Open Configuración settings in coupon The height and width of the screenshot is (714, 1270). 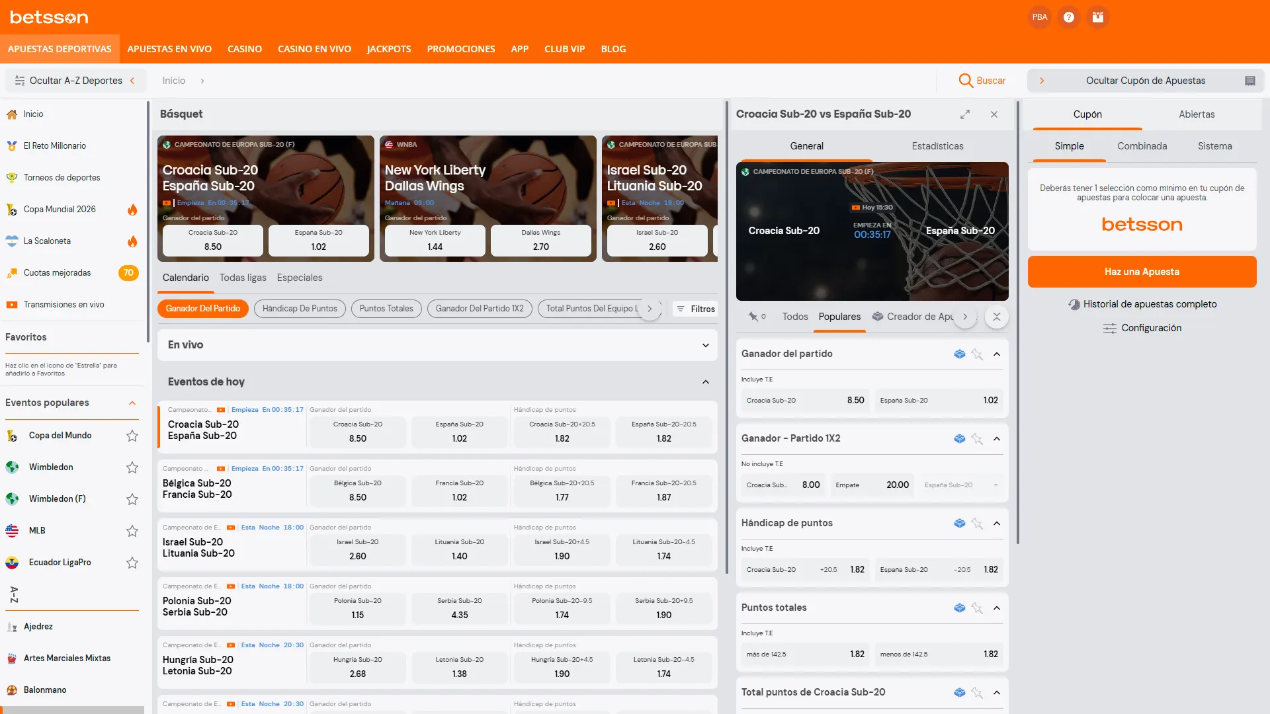pyautogui.click(x=1142, y=328)
